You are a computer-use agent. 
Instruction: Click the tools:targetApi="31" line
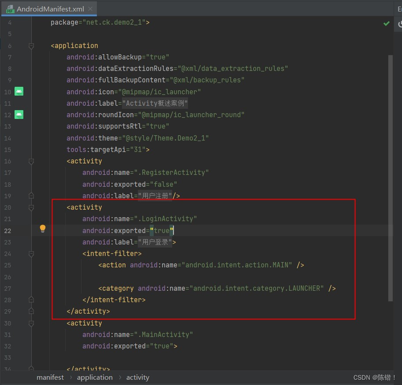point(108,149)
